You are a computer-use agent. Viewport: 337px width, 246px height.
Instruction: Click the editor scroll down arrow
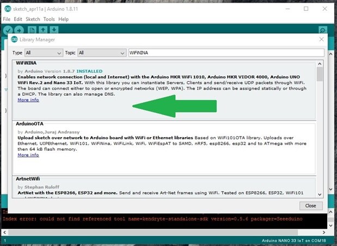330,189
